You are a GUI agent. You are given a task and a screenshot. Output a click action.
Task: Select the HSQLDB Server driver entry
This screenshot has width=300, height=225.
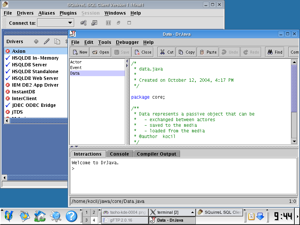[x=29, y=65]
